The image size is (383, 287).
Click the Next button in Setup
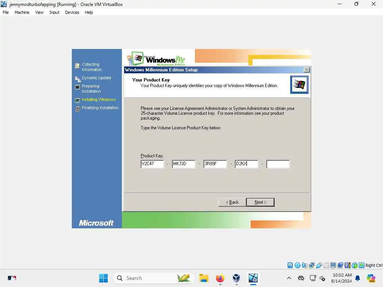tap(260, 202)
